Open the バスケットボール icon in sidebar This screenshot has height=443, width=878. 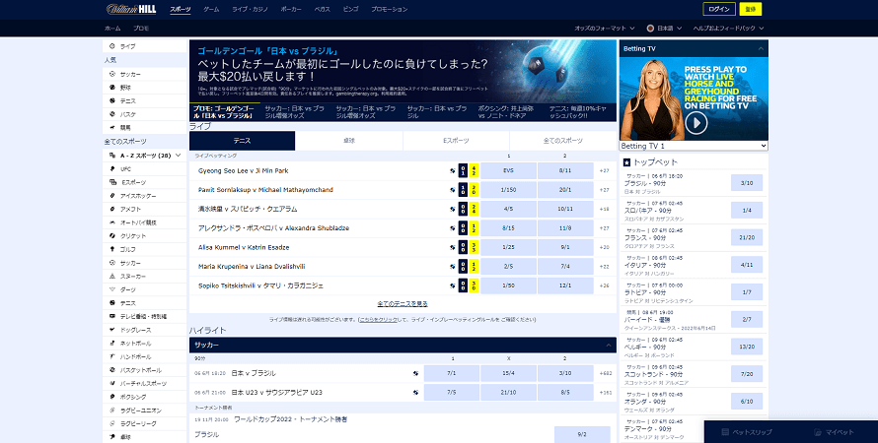pyautogui.click(x=112, y=370)
